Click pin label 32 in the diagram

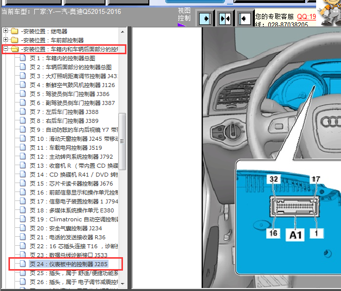coord(274,179)
